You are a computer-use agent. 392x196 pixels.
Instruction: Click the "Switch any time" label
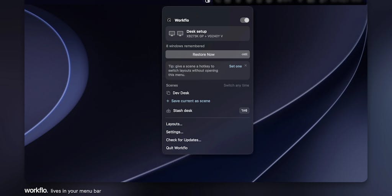tap(236, 85)
